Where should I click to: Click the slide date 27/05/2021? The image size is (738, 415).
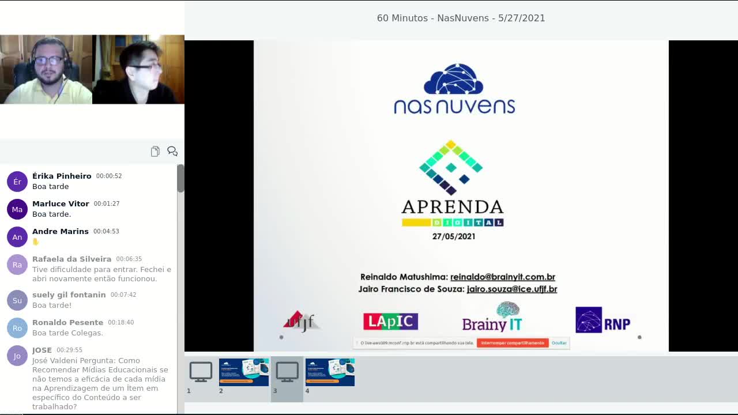pos(454,236)
